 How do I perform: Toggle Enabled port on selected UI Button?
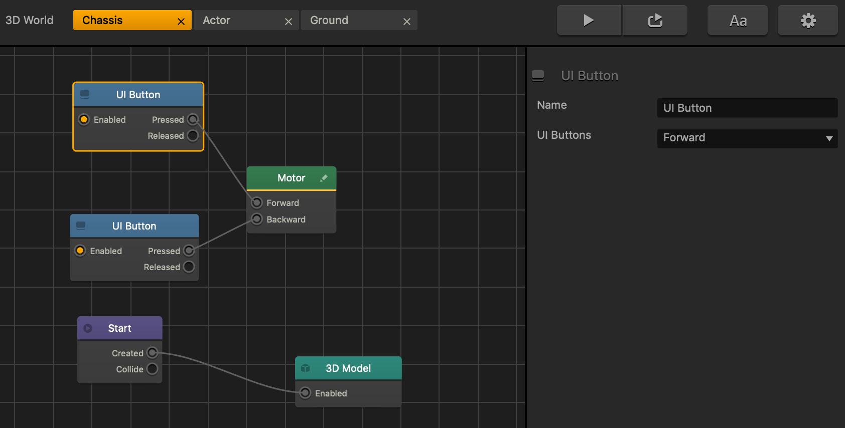tap(84, 119)
